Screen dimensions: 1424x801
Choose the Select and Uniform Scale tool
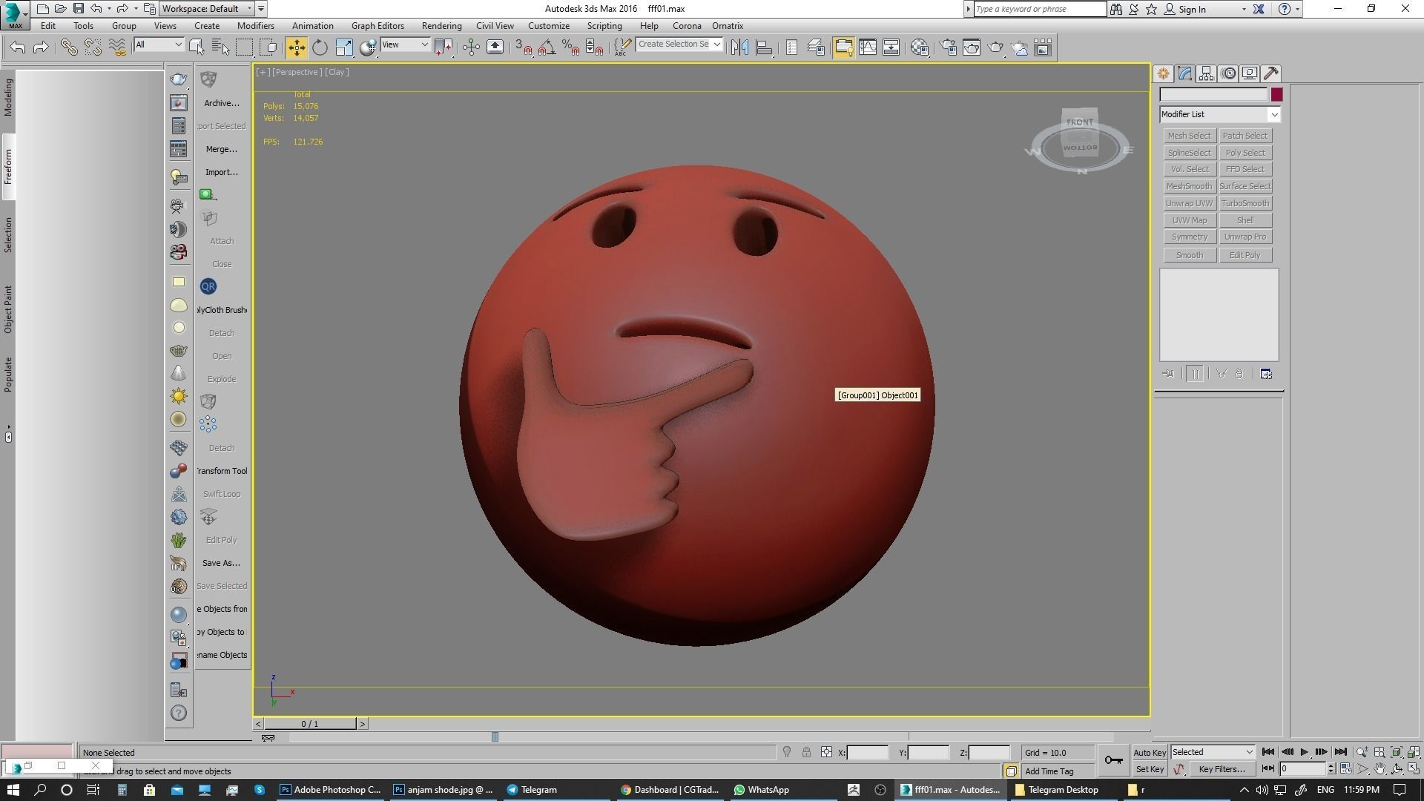344,47
